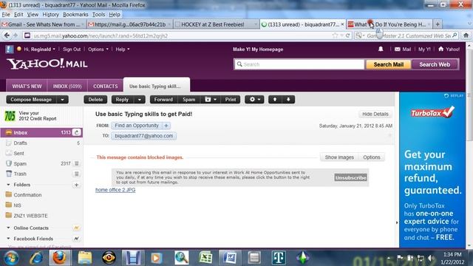Viewport: 473px width, 266px height.
Task: Open the Reply dropdown arrow
Action: click(140, 100)
